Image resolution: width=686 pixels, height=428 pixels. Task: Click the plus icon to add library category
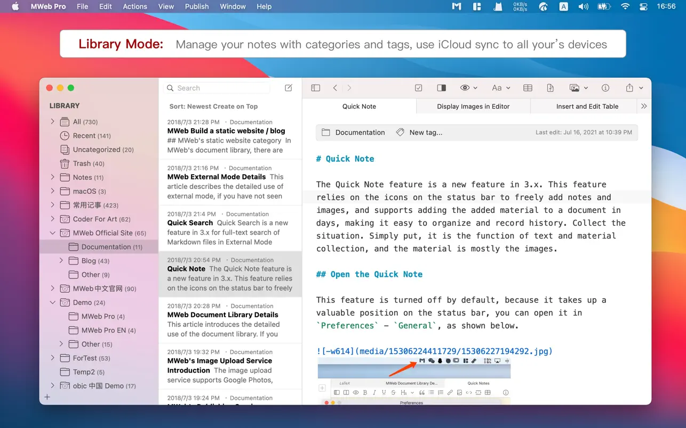point(47,397)
